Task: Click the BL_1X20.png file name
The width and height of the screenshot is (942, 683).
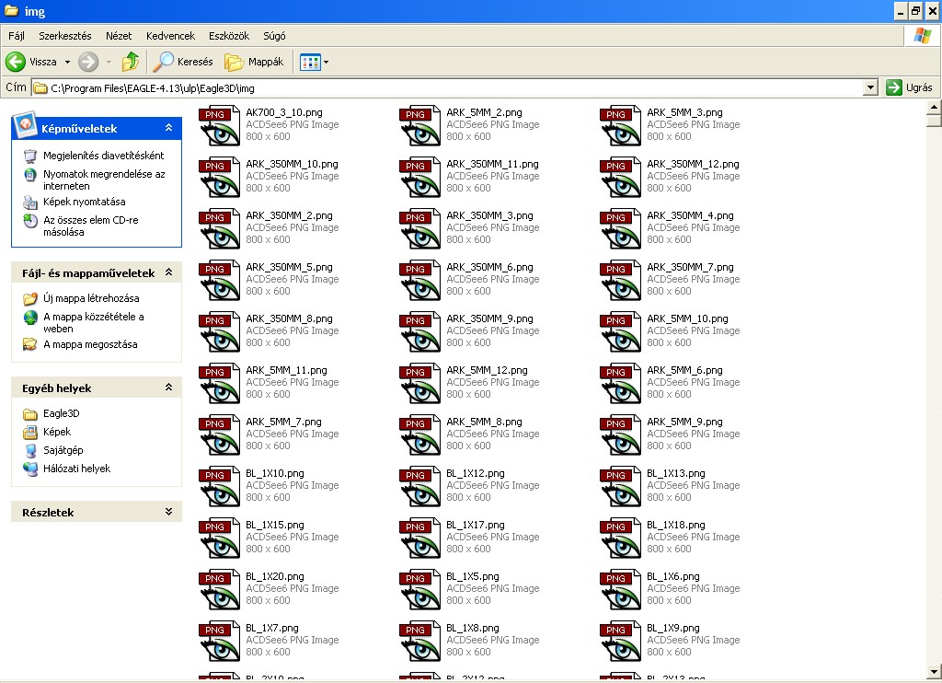Action: 274,577
